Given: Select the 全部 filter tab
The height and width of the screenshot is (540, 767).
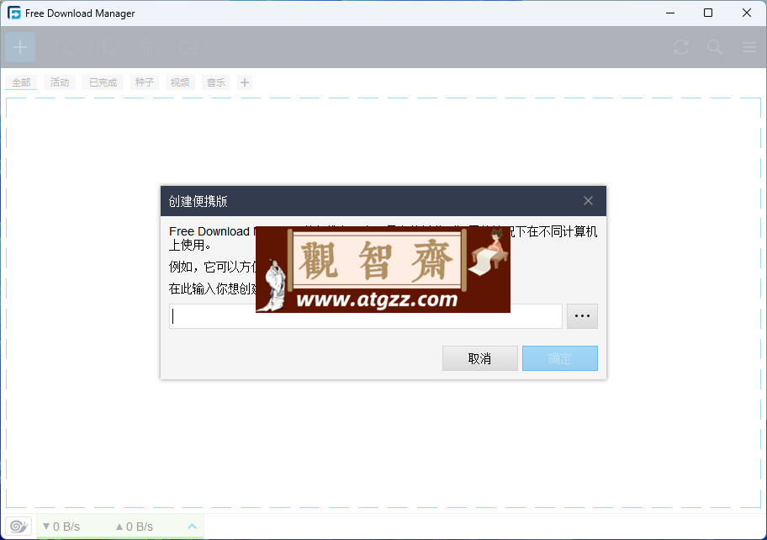Looking at the screenshot, I should pos(21,82).
